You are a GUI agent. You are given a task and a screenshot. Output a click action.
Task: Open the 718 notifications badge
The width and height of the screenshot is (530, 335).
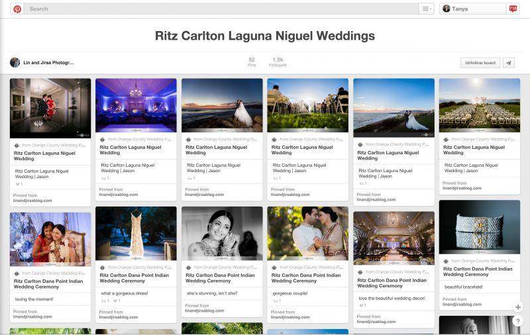513,9
